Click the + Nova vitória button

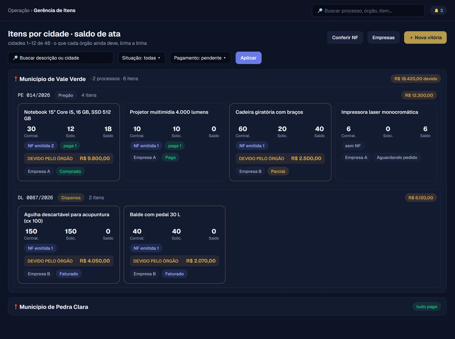click(x=425, y=38)
